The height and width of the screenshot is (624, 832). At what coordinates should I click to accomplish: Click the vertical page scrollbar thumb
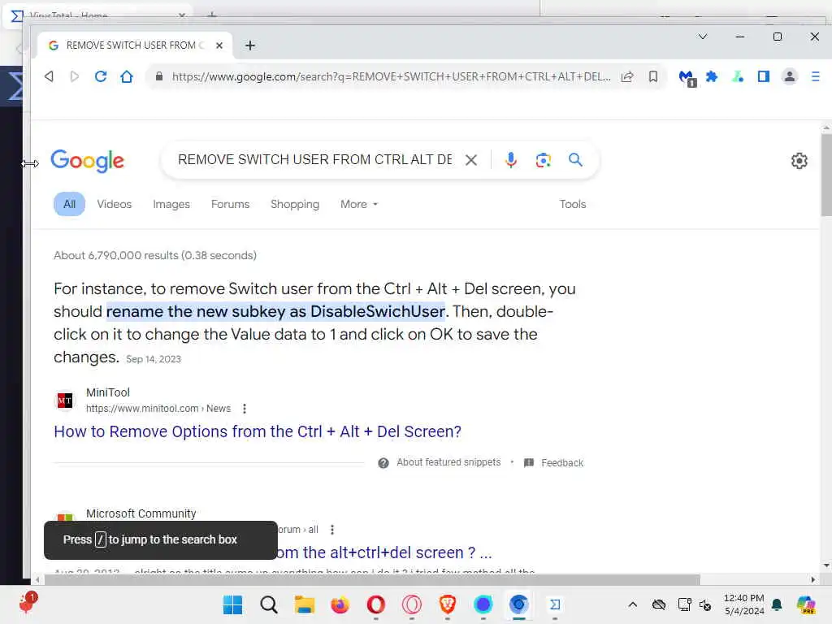click(x=826, y=175)
